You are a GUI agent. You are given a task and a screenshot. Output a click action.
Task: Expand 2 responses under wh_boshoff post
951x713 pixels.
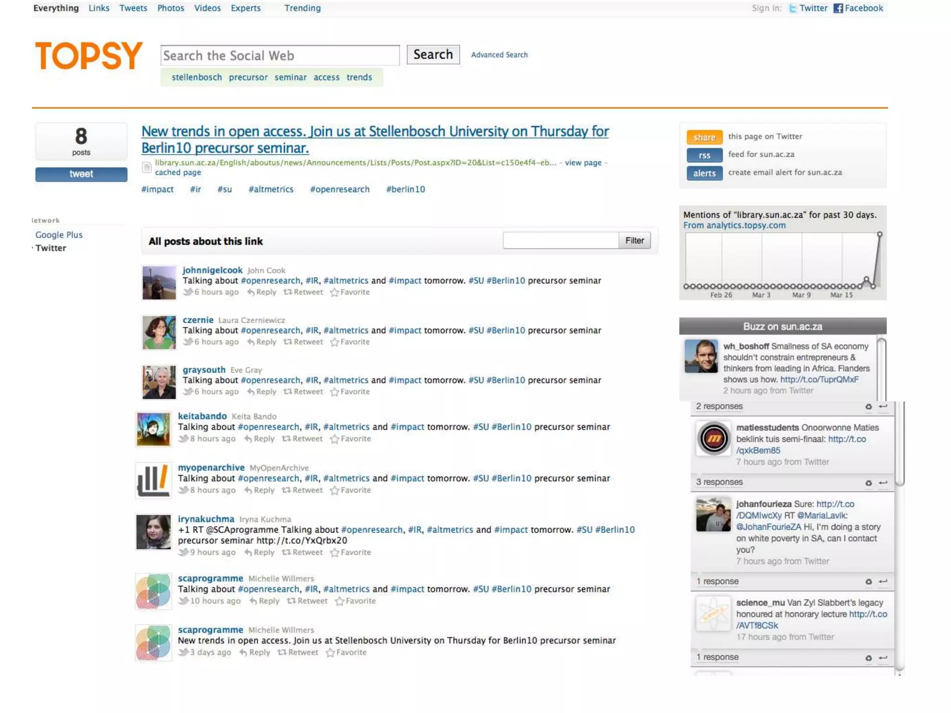(x=719, y=407)
